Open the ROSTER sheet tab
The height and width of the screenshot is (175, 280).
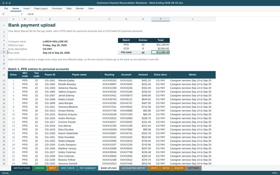tap(179, 168)
